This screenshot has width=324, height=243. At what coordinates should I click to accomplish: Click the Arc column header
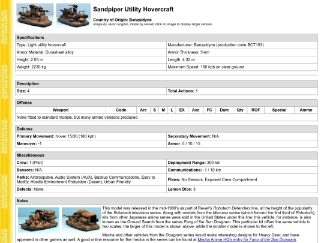(x=143, y=110)
